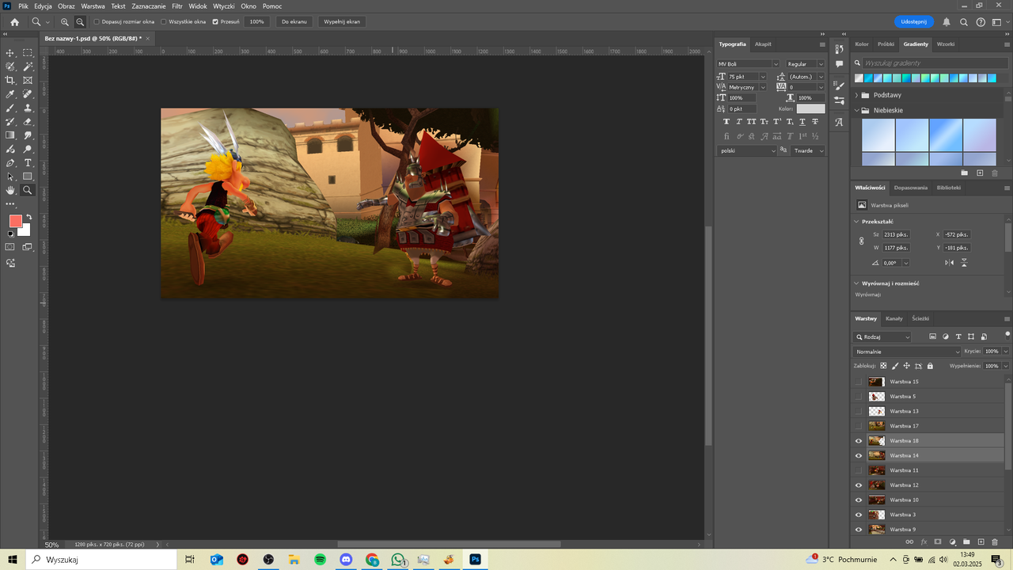
Task: Select the Magic Wand tool
Action: (28, 66)
